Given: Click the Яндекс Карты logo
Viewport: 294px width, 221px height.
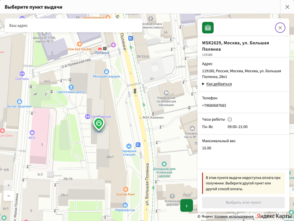Looking at the screenshot, I should point(274,216).
